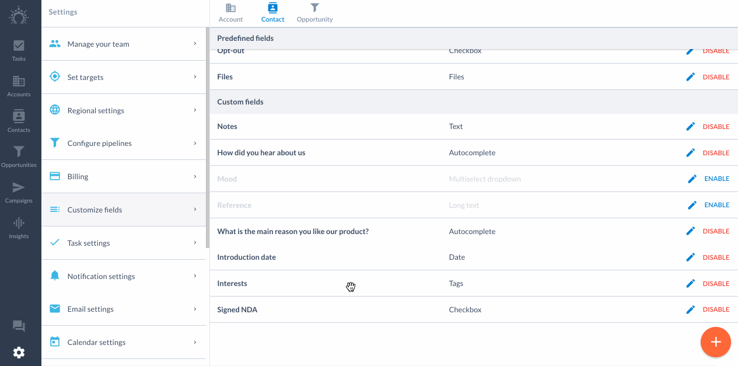Click the pencil icon for Signed NDA
The width and height of the screenshot is (738, 366).
691,309
